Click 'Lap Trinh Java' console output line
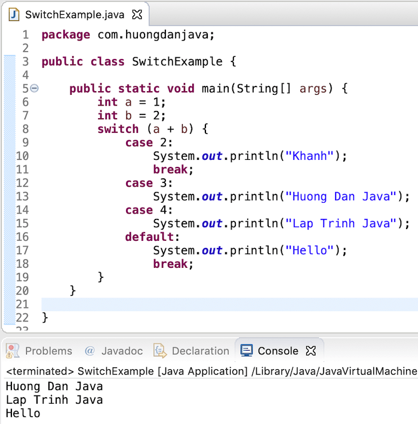Image resolution: width=418 pixels, height=424 pixels. (x=54, y=400)
